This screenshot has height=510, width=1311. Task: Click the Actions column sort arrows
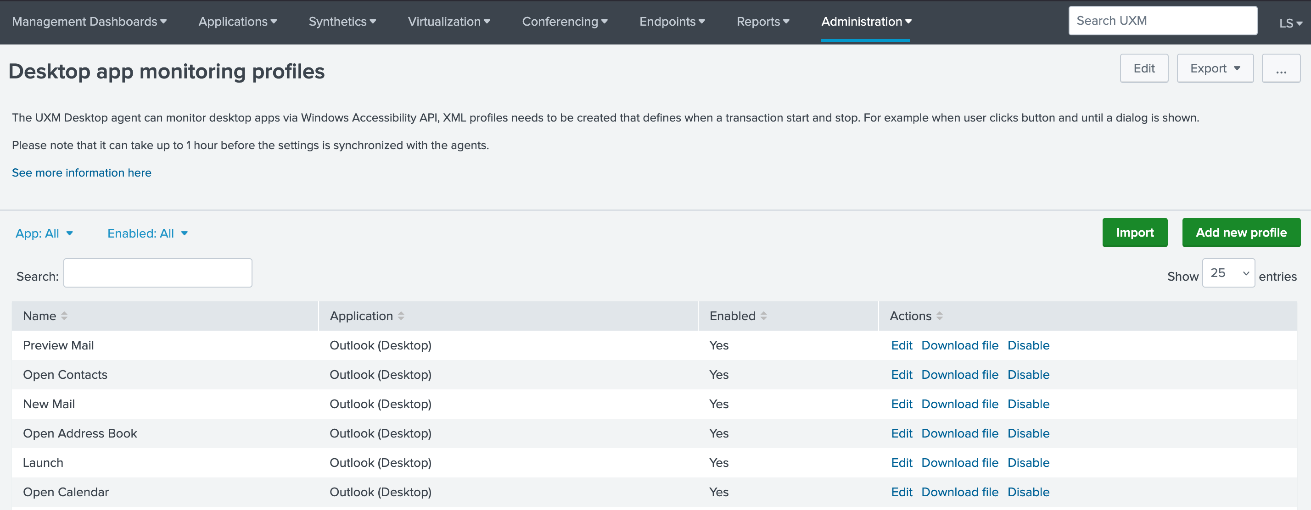tap(940, 316)
